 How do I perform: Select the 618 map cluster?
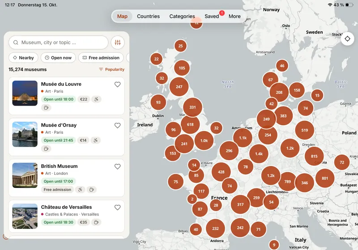pyautogui.click(x=190, y=124)
